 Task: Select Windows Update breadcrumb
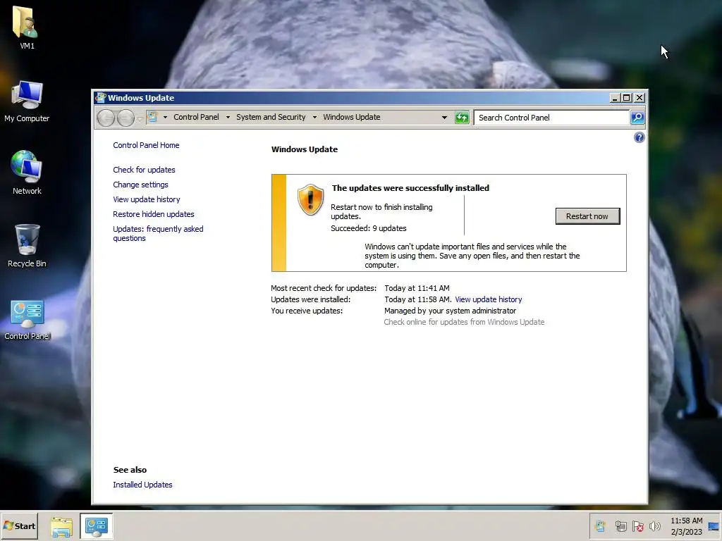[351, 117]
